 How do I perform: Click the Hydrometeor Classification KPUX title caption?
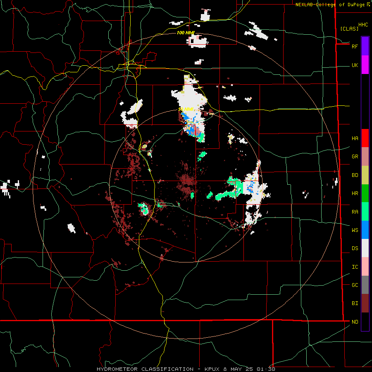[x=186, y=369]
